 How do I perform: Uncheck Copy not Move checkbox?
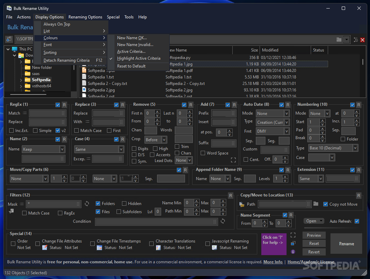pyautogui.click(x=325, y=204)
